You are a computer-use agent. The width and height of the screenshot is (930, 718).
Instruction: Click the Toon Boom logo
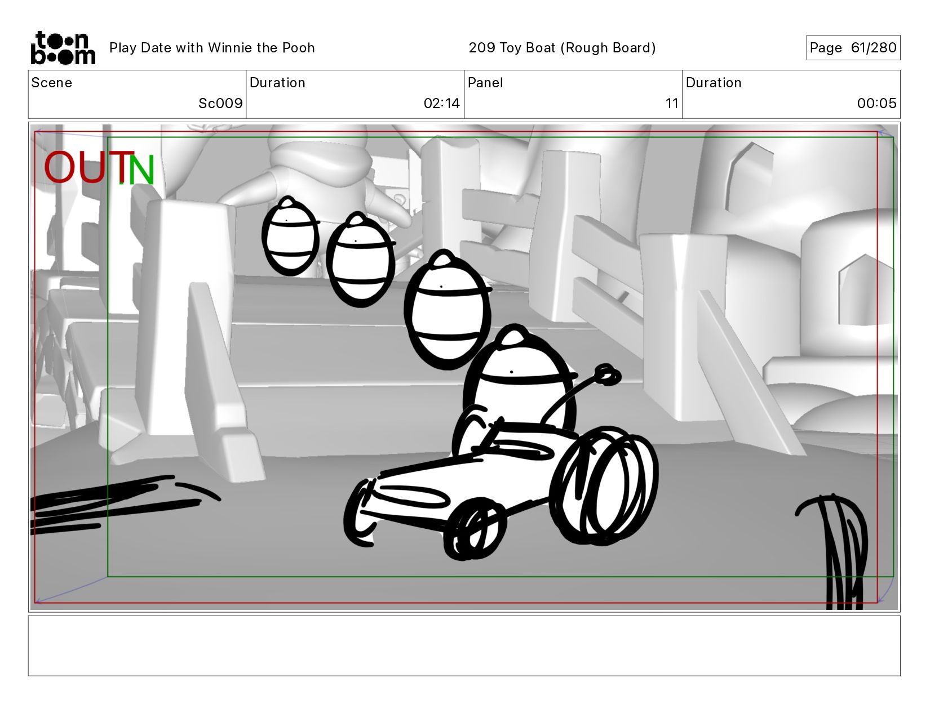(x=63, y=48)
